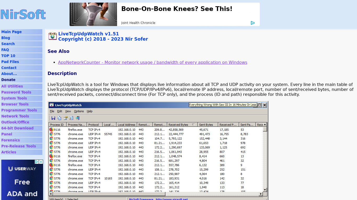Click the firefox icon in the 1,048,574 row
Viewport: 357px width, 200px height.
point(51,156)
